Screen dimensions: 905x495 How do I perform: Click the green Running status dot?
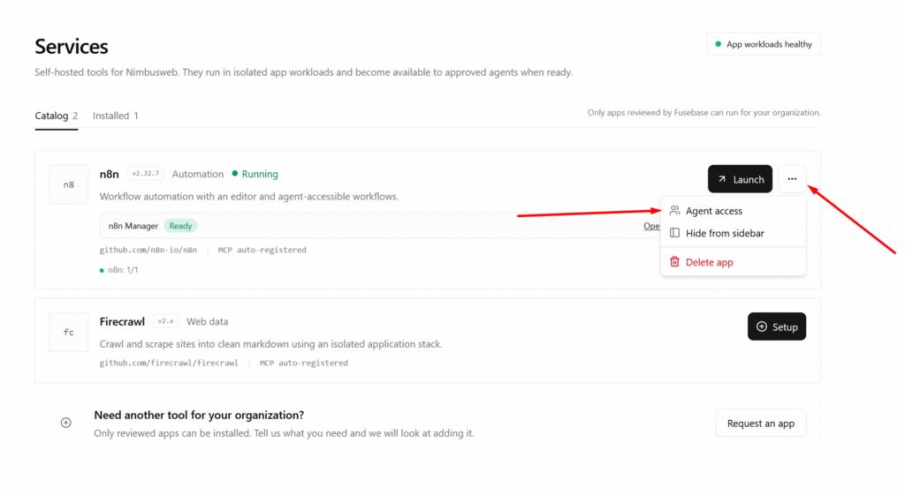235,174
